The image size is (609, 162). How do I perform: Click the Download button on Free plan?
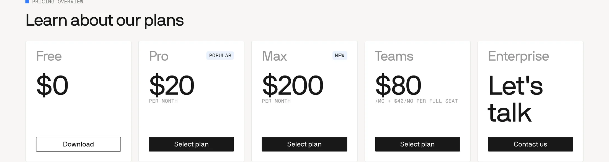click(78, 144)
